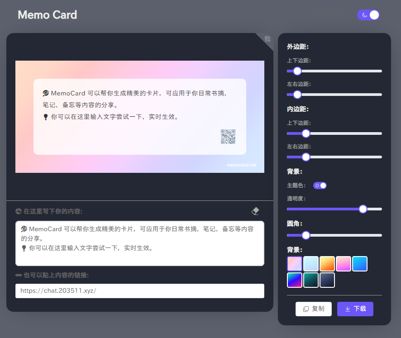The height and width of the screenshot is (338, 401).
Task: Clear content with the eraser icon
Action: tap(255, 211)
